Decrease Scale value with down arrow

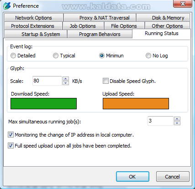pyautogui.click(x=66, y=83)
